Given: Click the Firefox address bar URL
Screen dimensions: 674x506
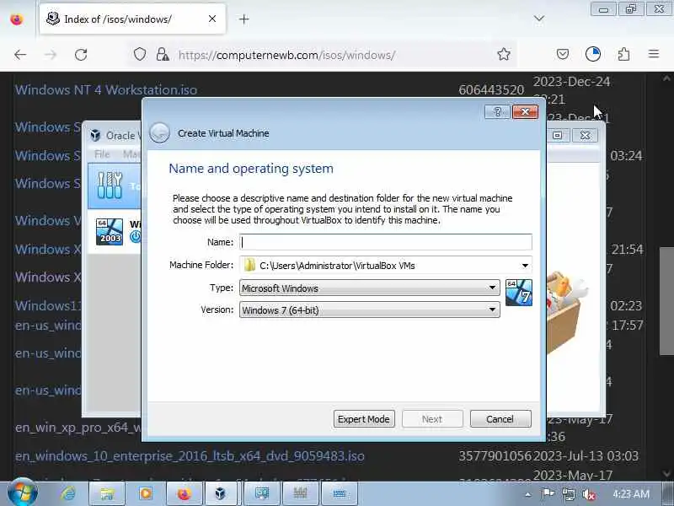Looking at the screenshot, I should (286, 55).
